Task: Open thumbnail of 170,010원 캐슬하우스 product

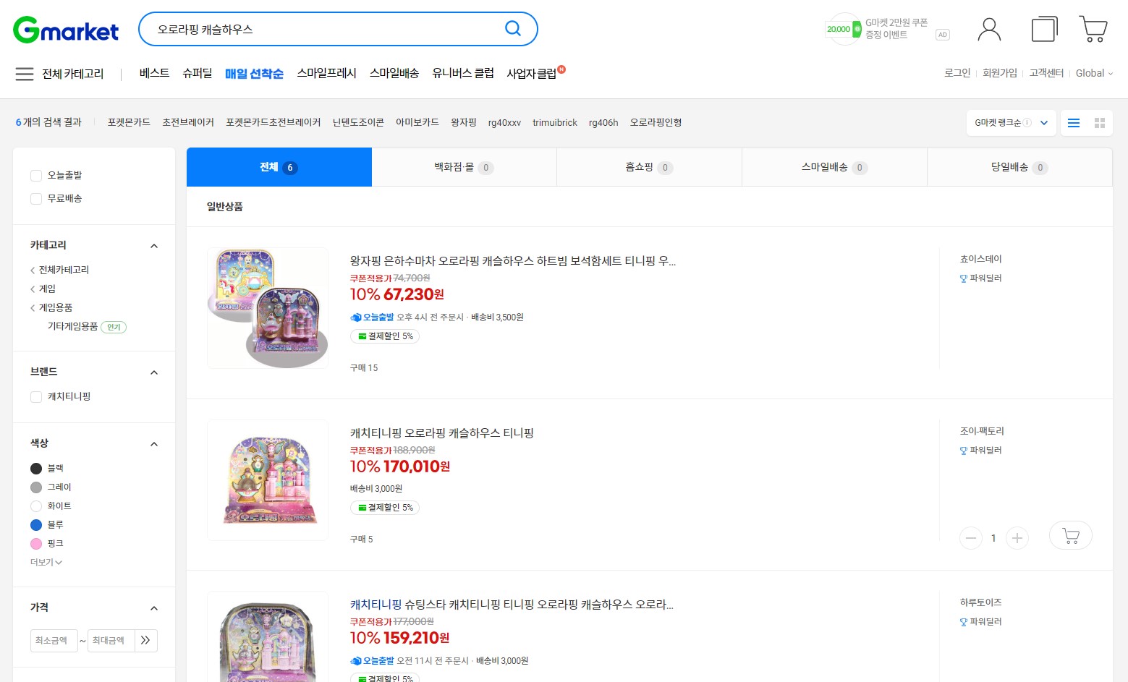Action: tap(268, 480)
